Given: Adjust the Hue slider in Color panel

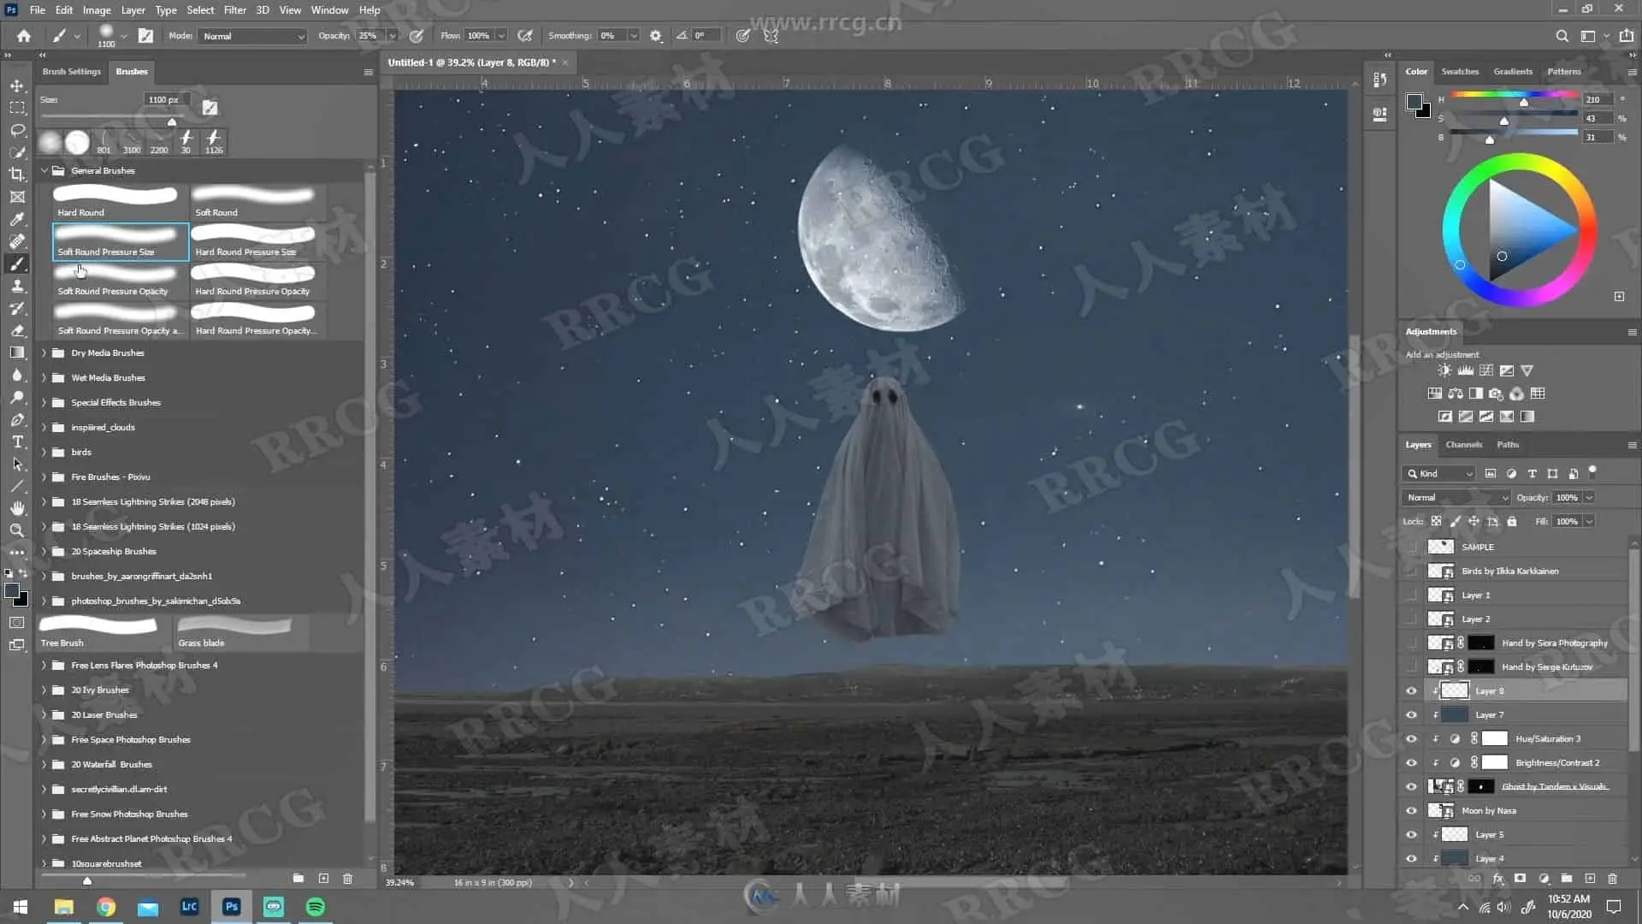Looking at the screenshot, I should (x=1523, y=103).
